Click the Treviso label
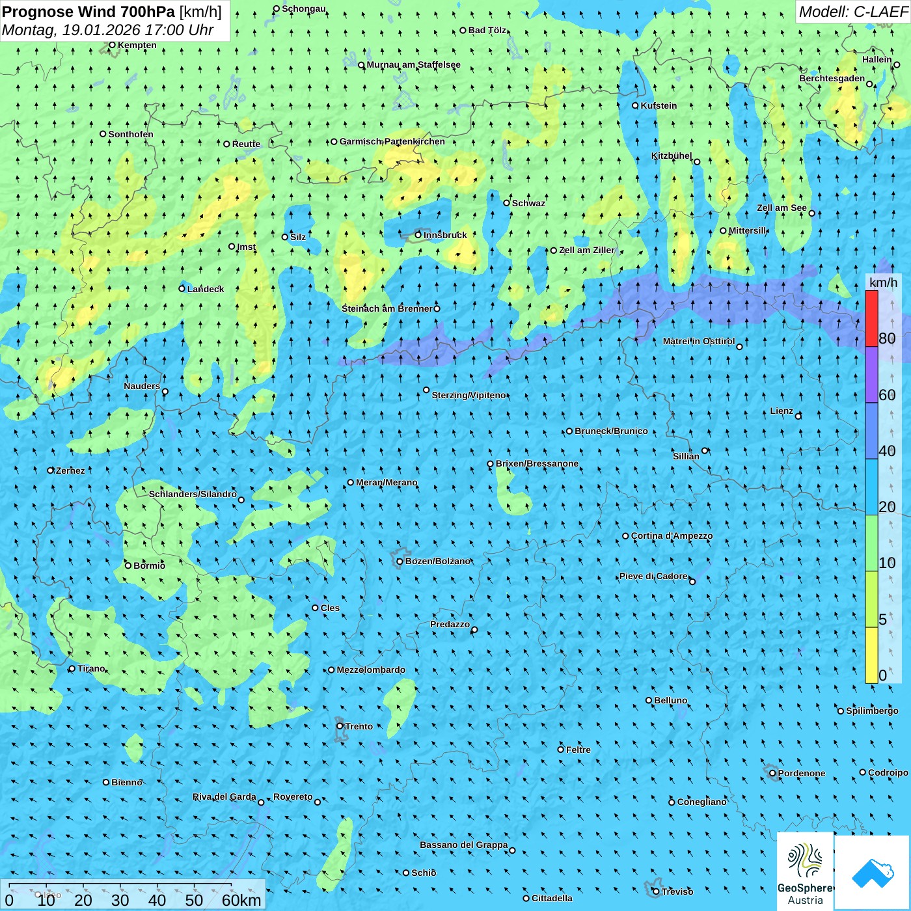Viewport: 911px width, 911px height. (677, 891)
